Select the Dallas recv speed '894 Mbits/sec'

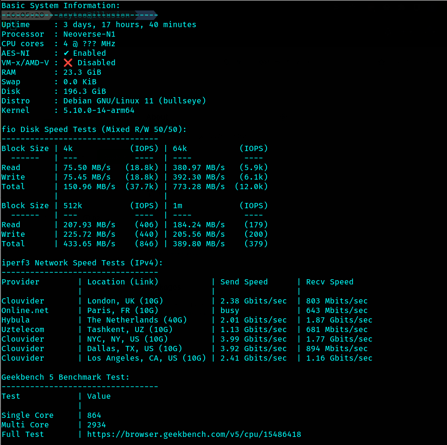click(x=337, y=349)
